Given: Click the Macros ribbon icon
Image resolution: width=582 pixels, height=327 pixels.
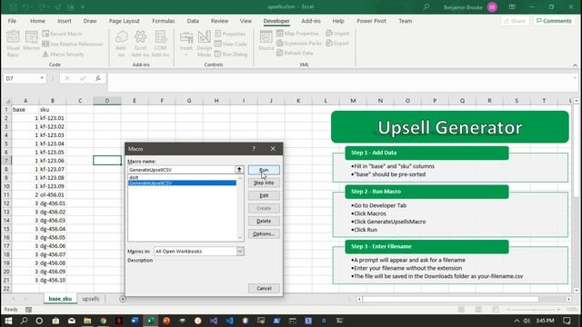Looking at the screenshot, I should click(x=31, y=41).
